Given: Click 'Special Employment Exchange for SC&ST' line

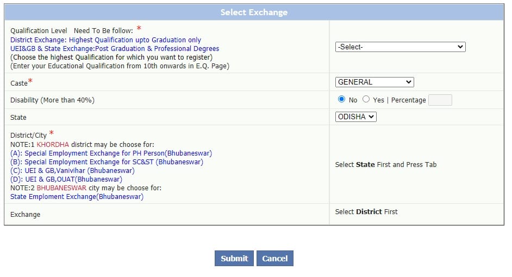Looking at the screenshot, I should (107, 162).
